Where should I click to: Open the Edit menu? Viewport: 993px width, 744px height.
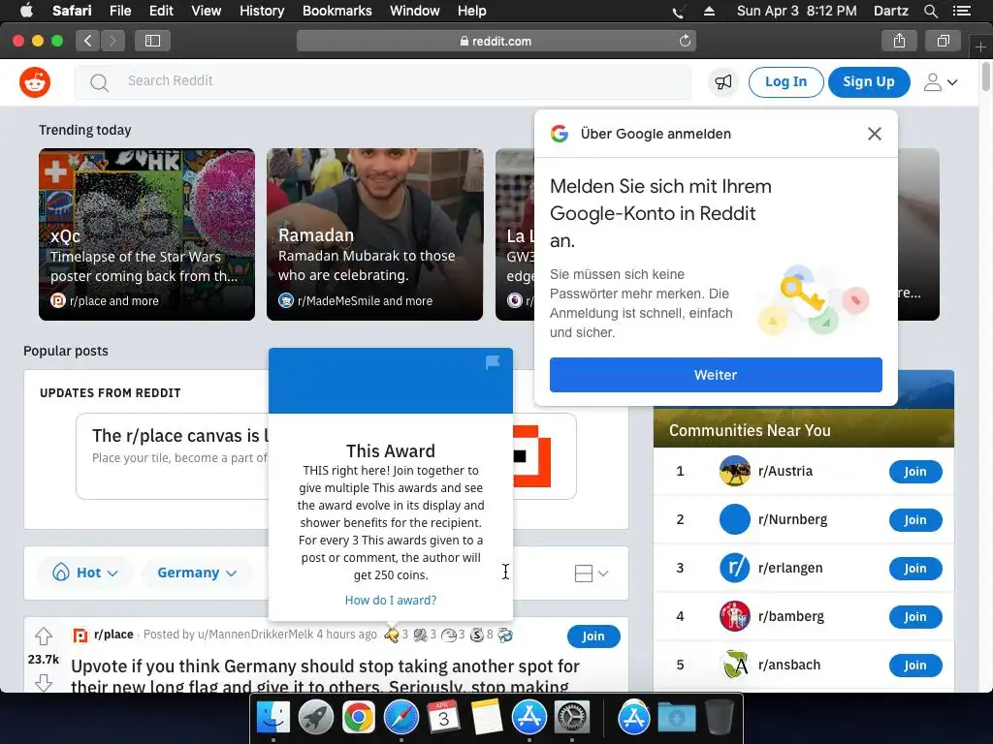pyautogui.click(x=161, y=11)
